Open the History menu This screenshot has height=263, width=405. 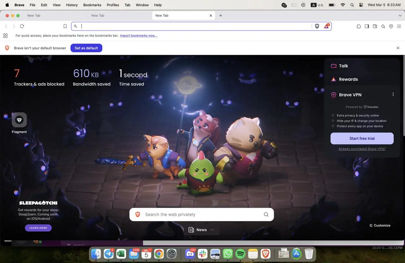point(72,5)
